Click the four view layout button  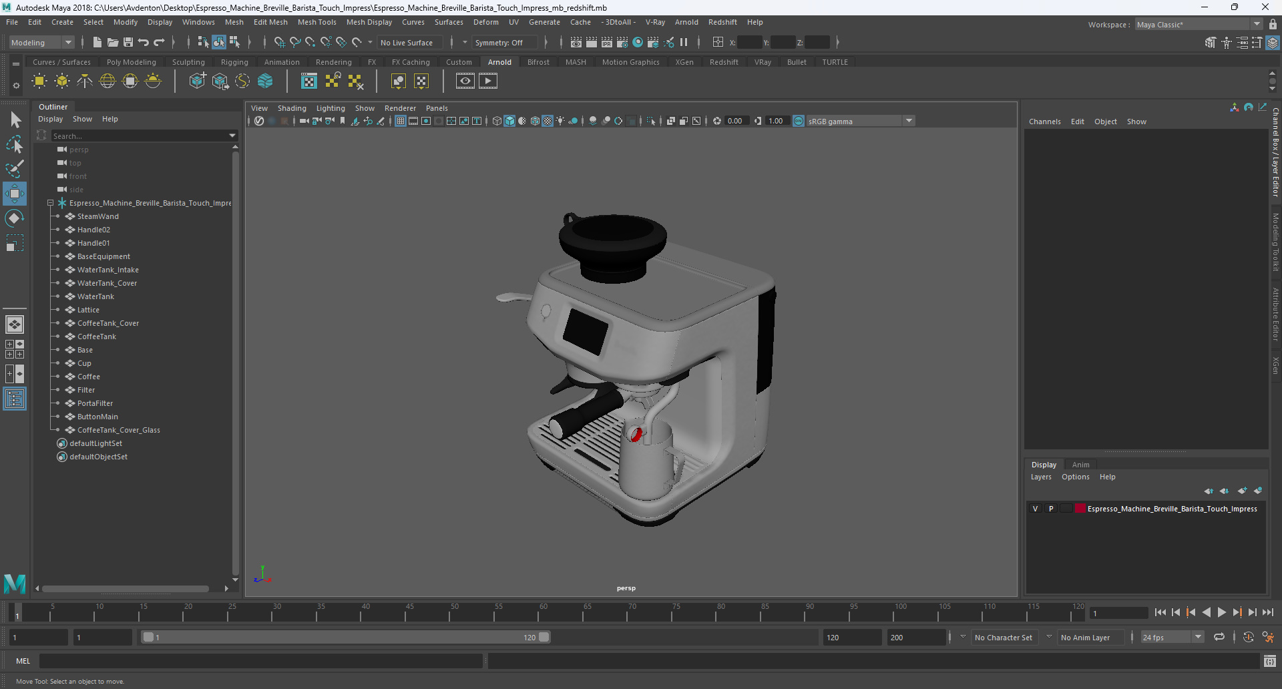point(15,349)
